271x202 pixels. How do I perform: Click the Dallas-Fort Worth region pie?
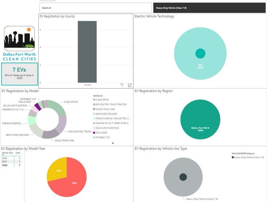click(x=200, y=119)
